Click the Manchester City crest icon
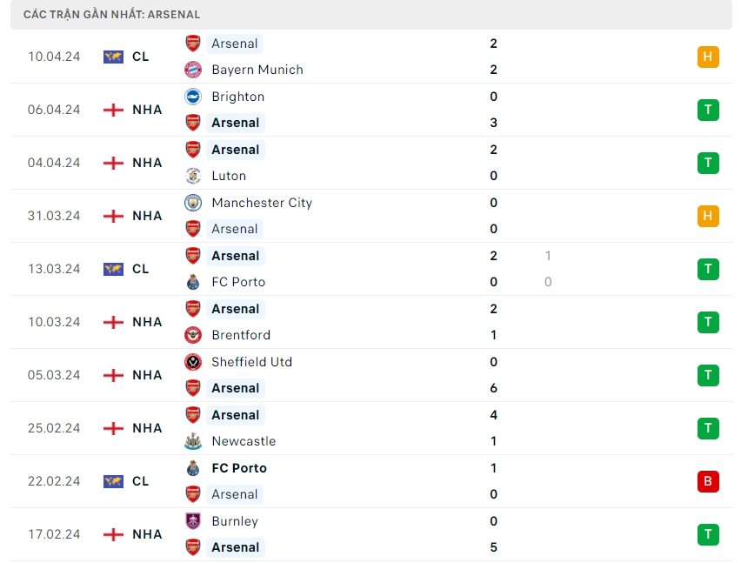The image size is (741, 563). [193, 203]
